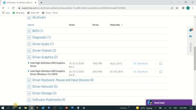
Task: Open taskbar Search
Action: [x=8, y=108]
